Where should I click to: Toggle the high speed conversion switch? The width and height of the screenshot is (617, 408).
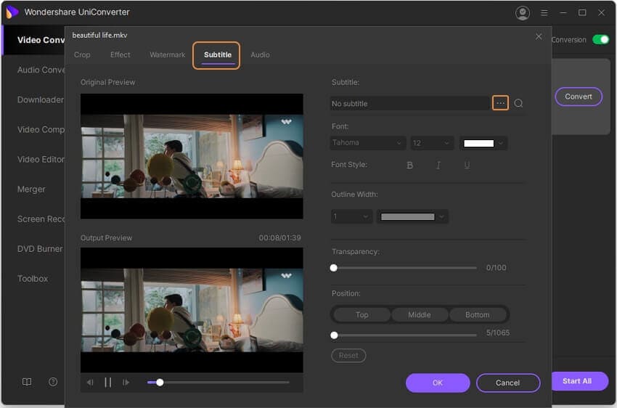point(601,39)
